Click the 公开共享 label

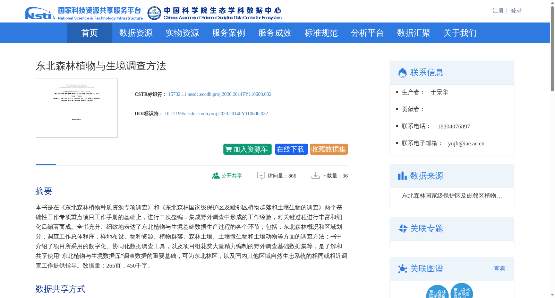pyautogui.click(x=232, y=176)
